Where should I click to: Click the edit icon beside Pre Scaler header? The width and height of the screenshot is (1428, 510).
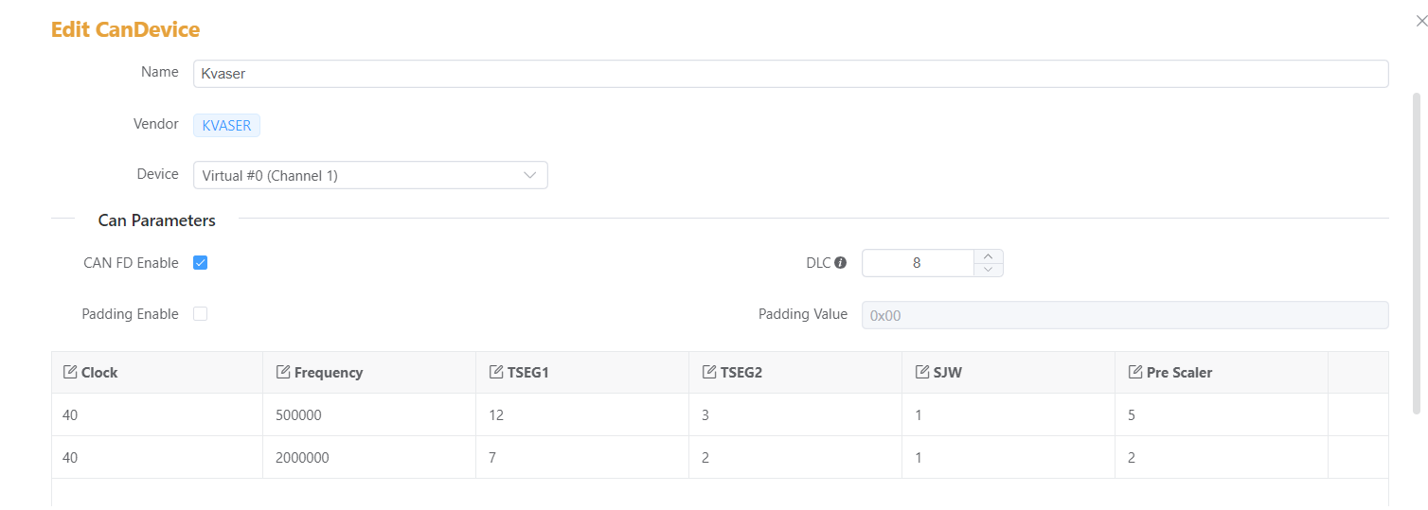pos(1135,372)
